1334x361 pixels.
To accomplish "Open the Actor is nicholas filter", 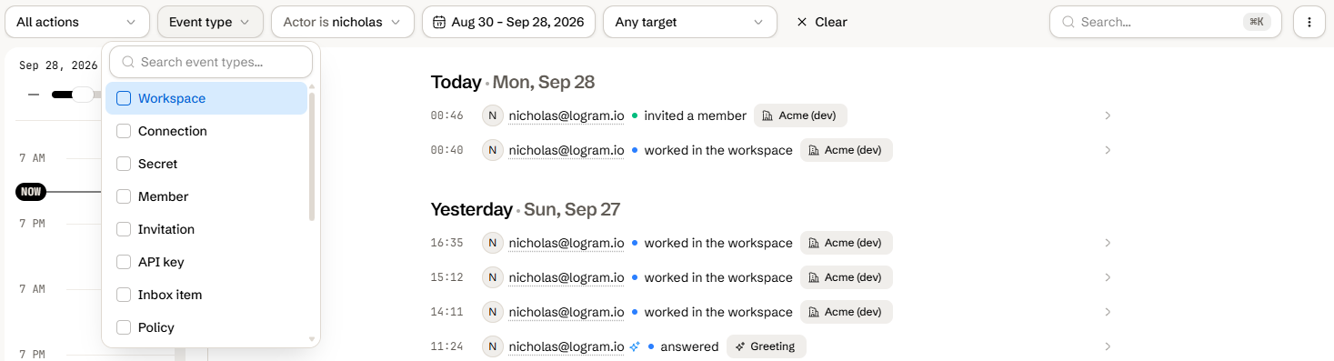I will 343,22.
